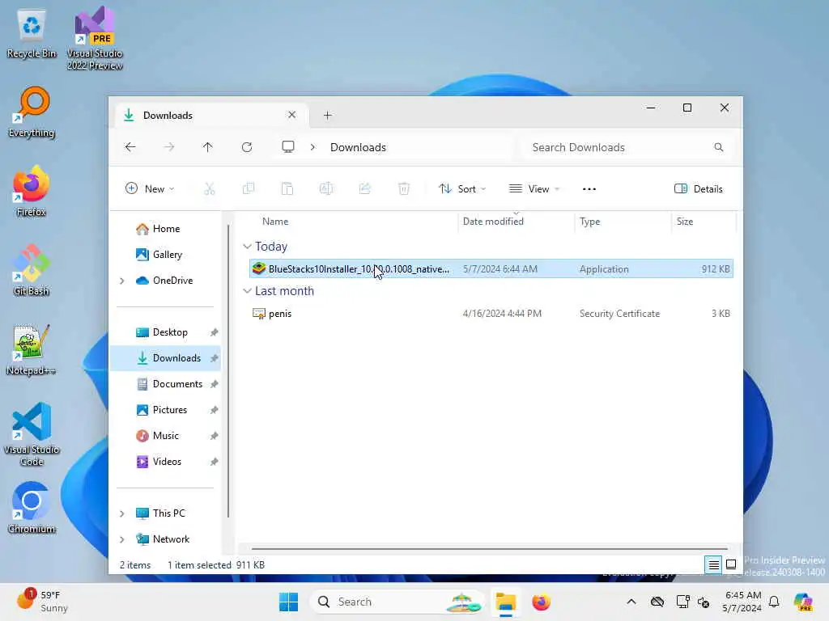Switch to details list view icon in status bar
829x621 pixels.
(x=714, y=564)
